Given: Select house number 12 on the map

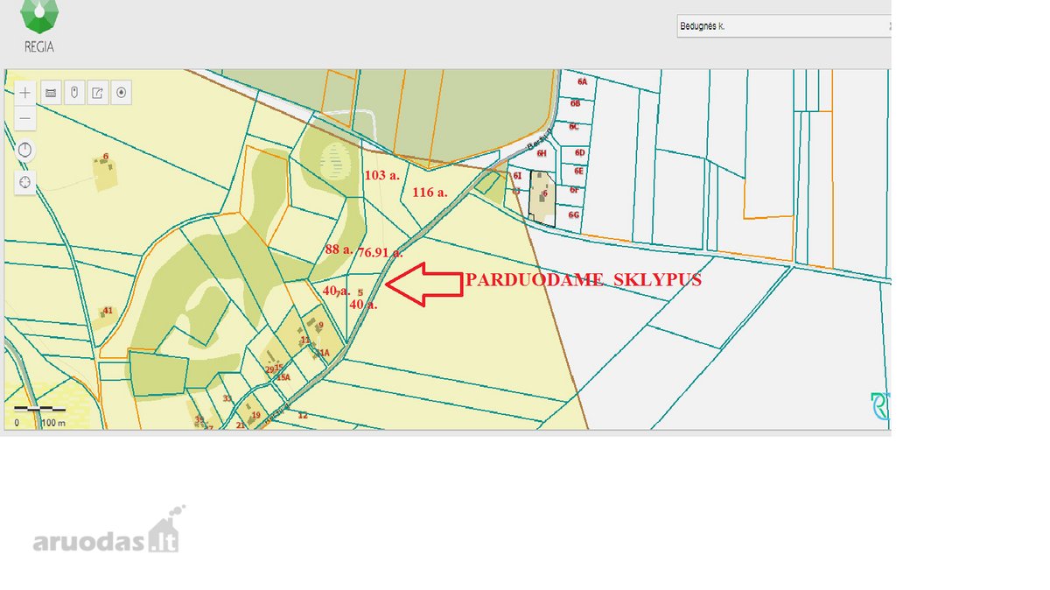Looking at the screenshot, I should pyautogui.click(x=303, y=416).
